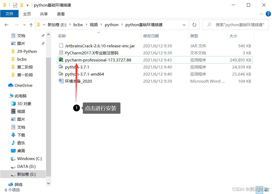
Task: Click the 249,895 KB size cell
Action: point(240,60)
